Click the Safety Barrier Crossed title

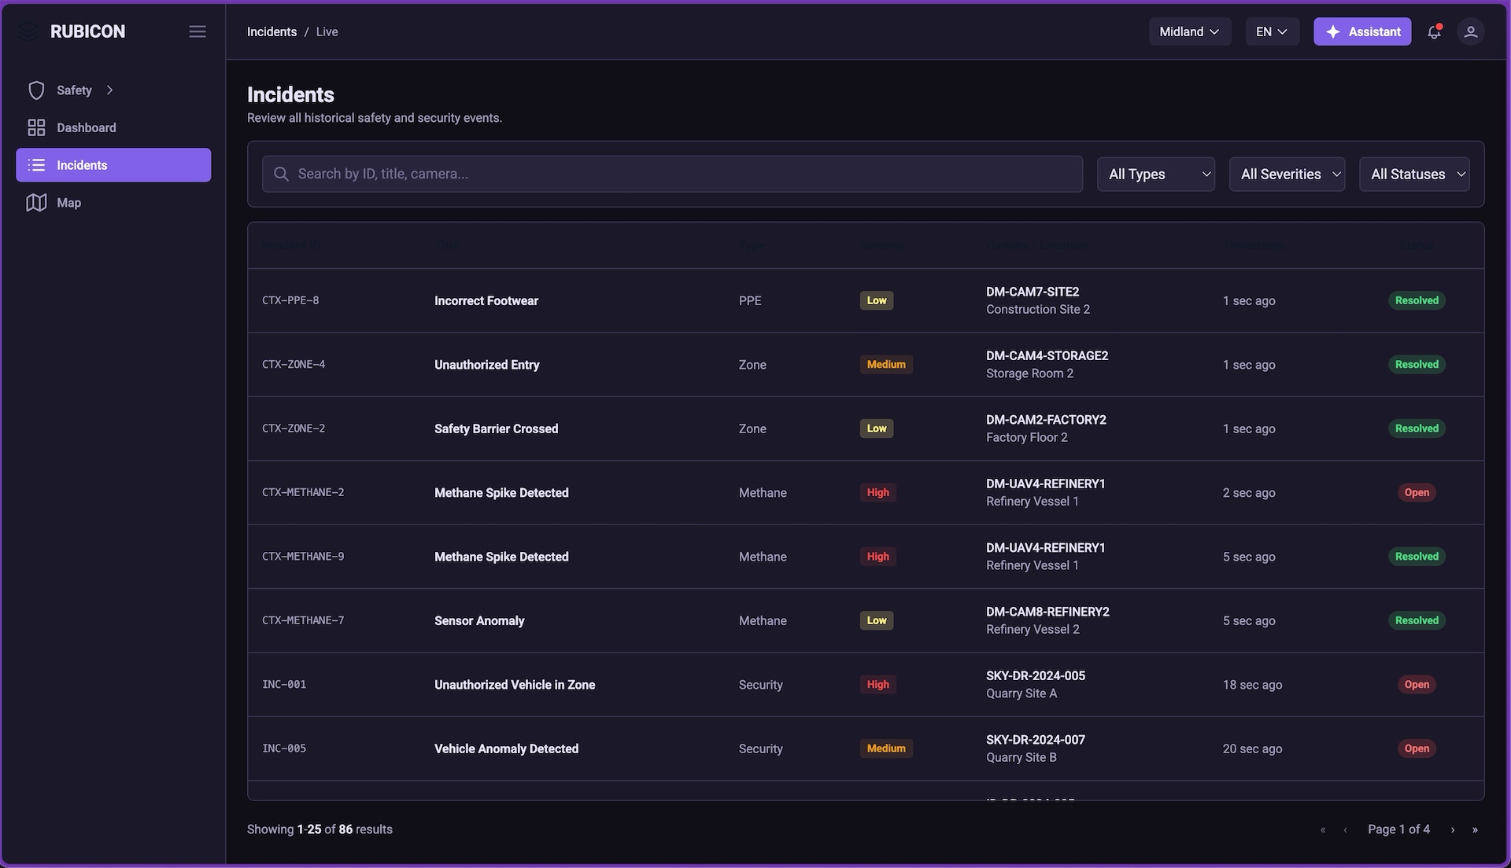point(496,428)
